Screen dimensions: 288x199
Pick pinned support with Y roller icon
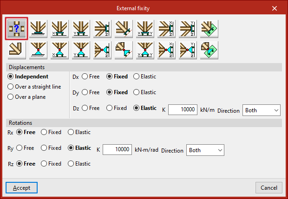[x=81, y=50]
